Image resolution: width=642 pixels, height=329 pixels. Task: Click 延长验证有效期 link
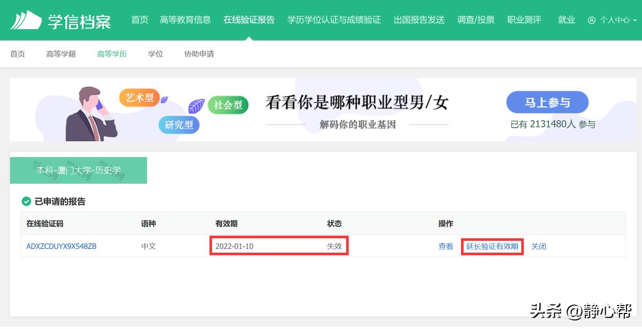[492, 246]
